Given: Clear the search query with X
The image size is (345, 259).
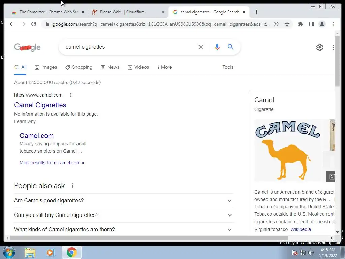Looking at the screenshot, I should point(201,47).
